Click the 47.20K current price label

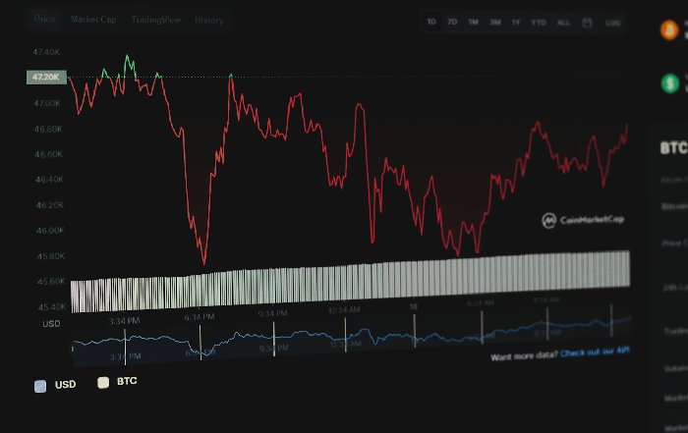pyautogui.click(x=46, y=77)
